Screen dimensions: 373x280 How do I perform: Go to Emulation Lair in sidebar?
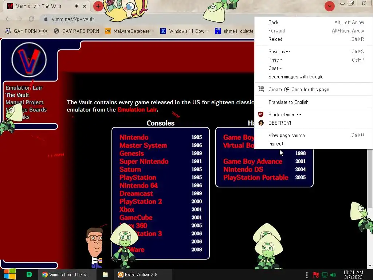click(x=24, y=87)
